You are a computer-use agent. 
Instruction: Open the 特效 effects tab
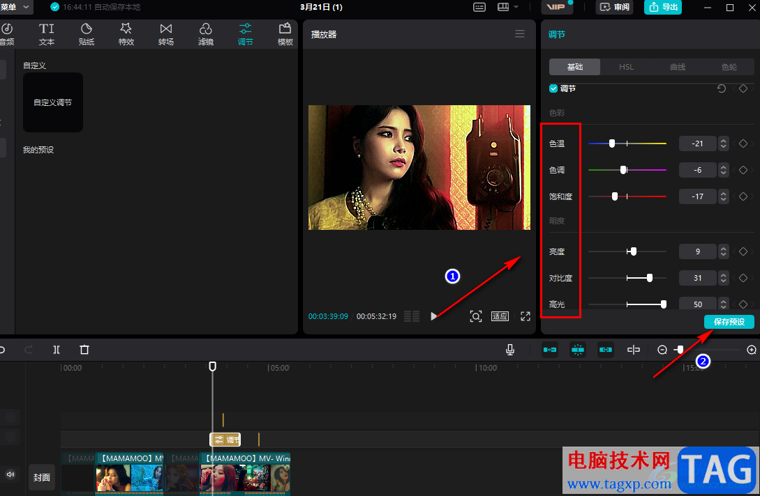coord(126,34)
